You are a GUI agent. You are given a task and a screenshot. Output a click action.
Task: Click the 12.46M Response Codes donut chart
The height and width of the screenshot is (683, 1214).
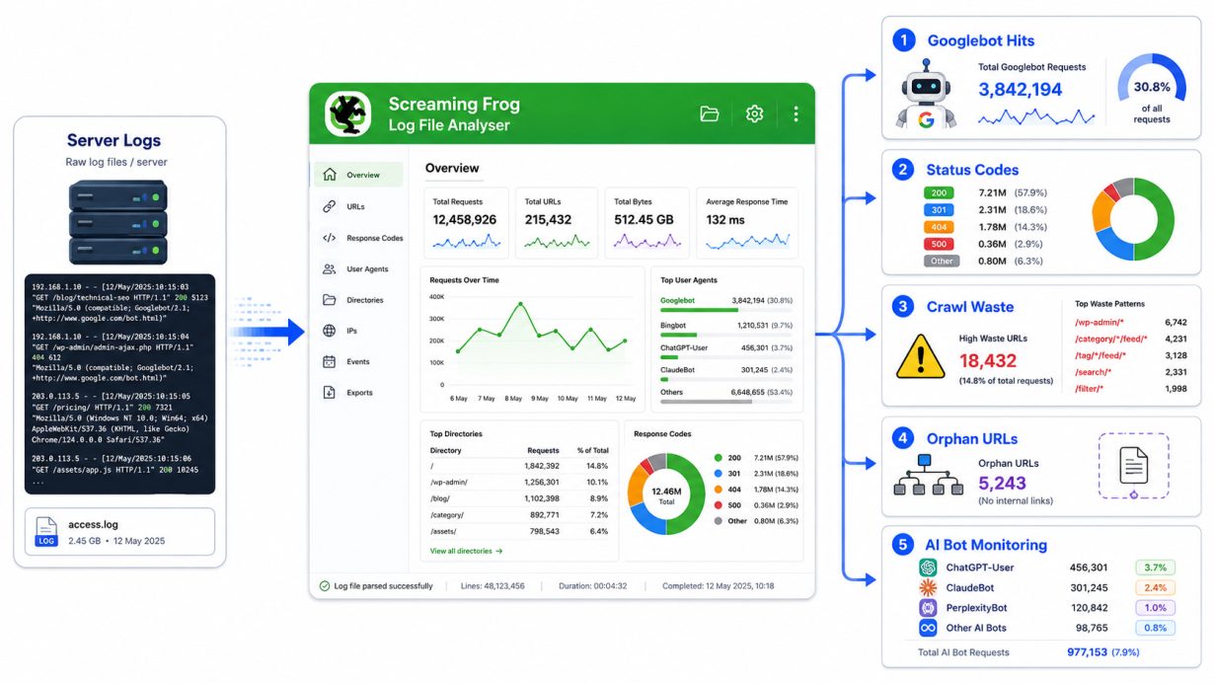[666, 493]
